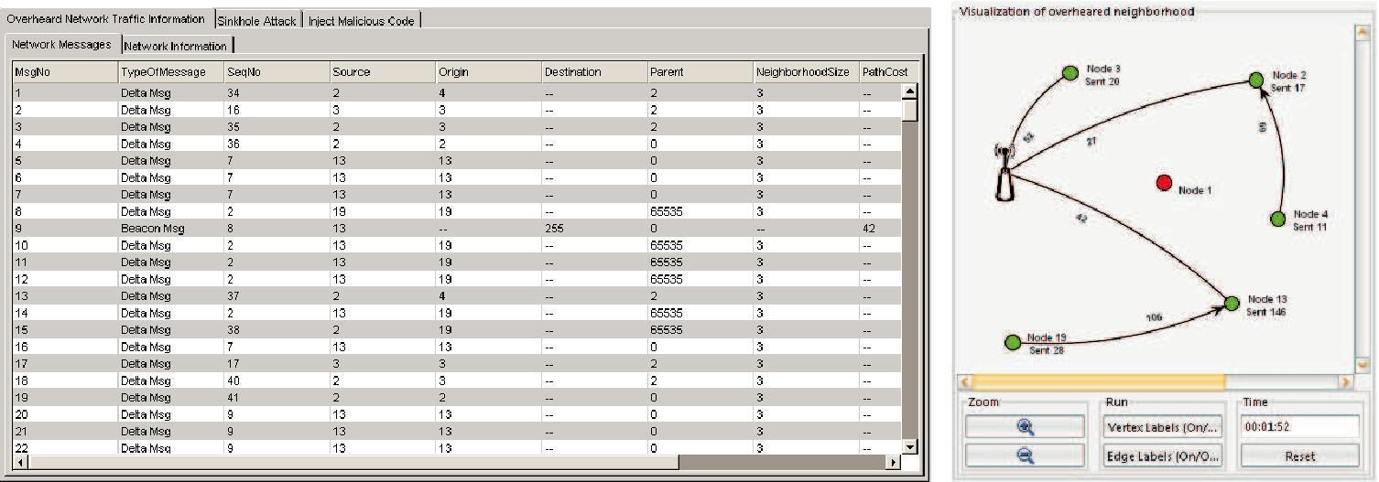This screenshot has height=482, width=1379.
Task: Click the green Node 3 circle
Action: pyautogui.click(x=1070, y=73)
